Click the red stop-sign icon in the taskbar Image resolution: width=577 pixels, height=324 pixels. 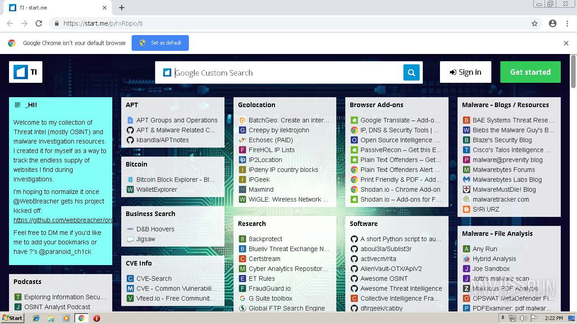(x=96, y=318)
